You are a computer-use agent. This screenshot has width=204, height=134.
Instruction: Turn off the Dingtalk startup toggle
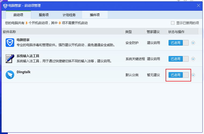pyautogui.click(x=178, y=75)
